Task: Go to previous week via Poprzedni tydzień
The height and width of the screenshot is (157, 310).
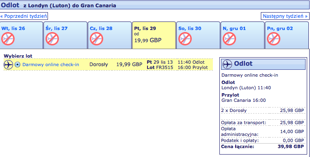Action: click(24, 16)
